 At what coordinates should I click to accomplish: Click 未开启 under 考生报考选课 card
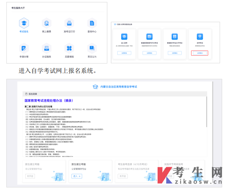click(x=123, y=176)
